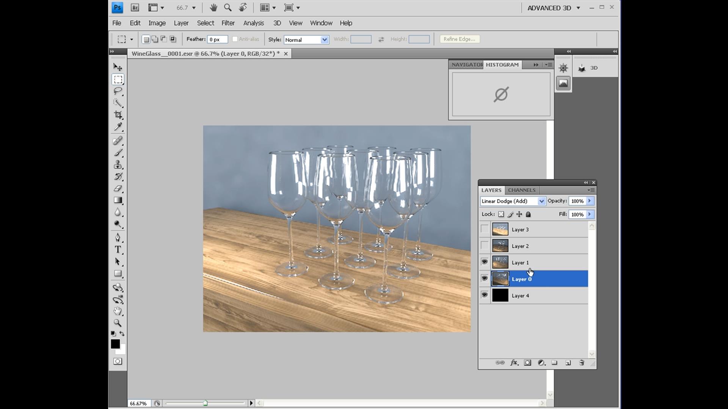This screenshot has height=409, width=728.
Task: Open the Analysis menu
Action: point(254,23)
